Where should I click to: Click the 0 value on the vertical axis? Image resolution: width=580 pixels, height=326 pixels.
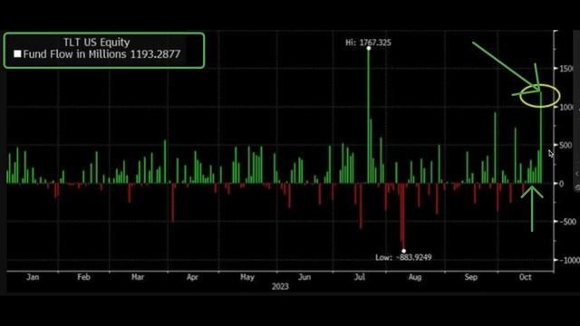pos(562,184)
